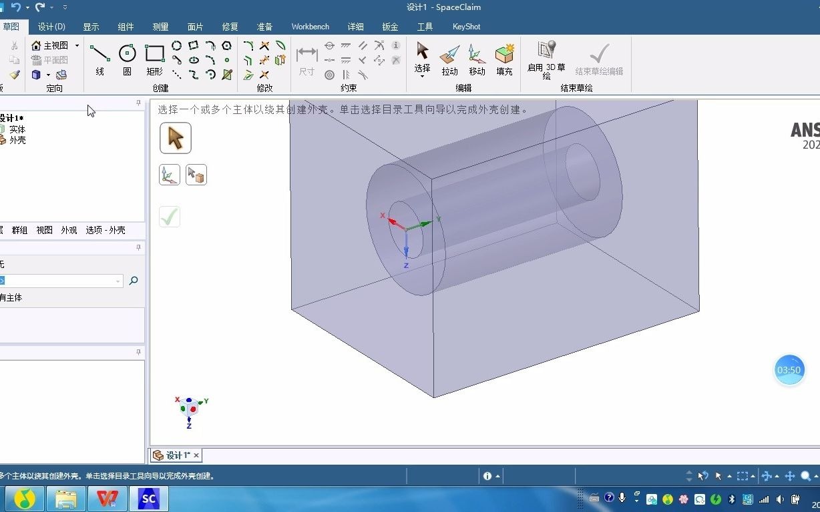Screen dimensions: 820x512
Task: Open the search combo box dropdown arrow
Action: pyautogui.click(x=118, y=281)
